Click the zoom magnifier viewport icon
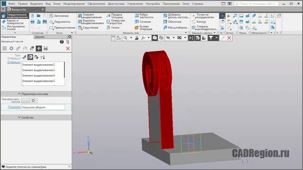The width and height of the screenshot is (303, 170). tap(125, 38)
